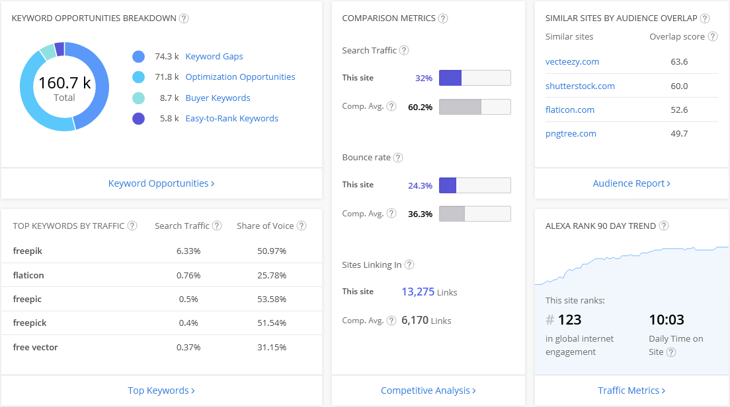Image resolution: width=730 pixels, height=407 pixels.
Task: Click help icon beside Keyword Opportunities Breakdown
Action: point(184,18)
